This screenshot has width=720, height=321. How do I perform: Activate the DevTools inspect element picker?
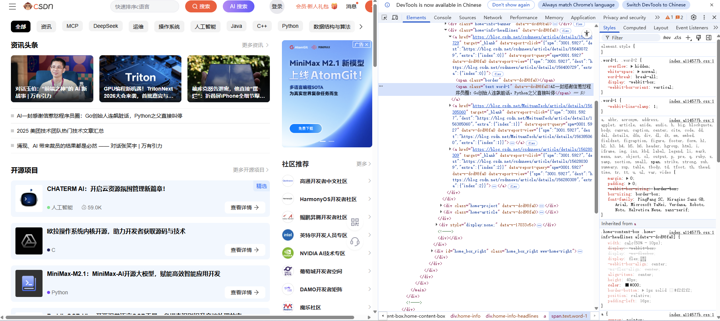(384, 17)
